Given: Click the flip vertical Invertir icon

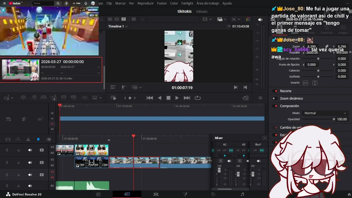Looking at the screenshot, I should pos(315,83).
